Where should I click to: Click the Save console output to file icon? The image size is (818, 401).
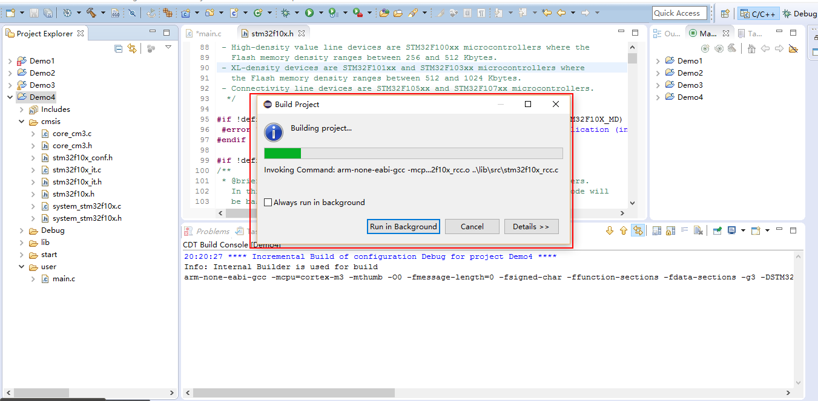click(x=656, y=230)
